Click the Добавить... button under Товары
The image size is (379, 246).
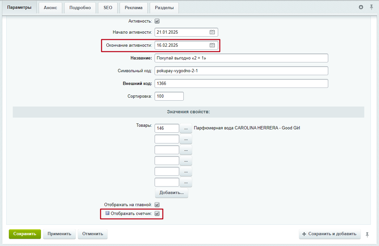(172, 193)
